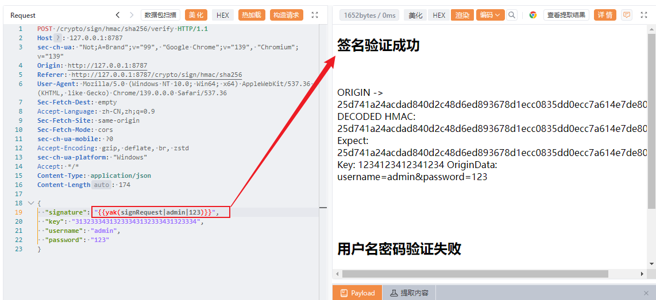Go to previous request with left chevron
Image resolution: width=656 pixels, height=300 pixels.
pos(118,15)
